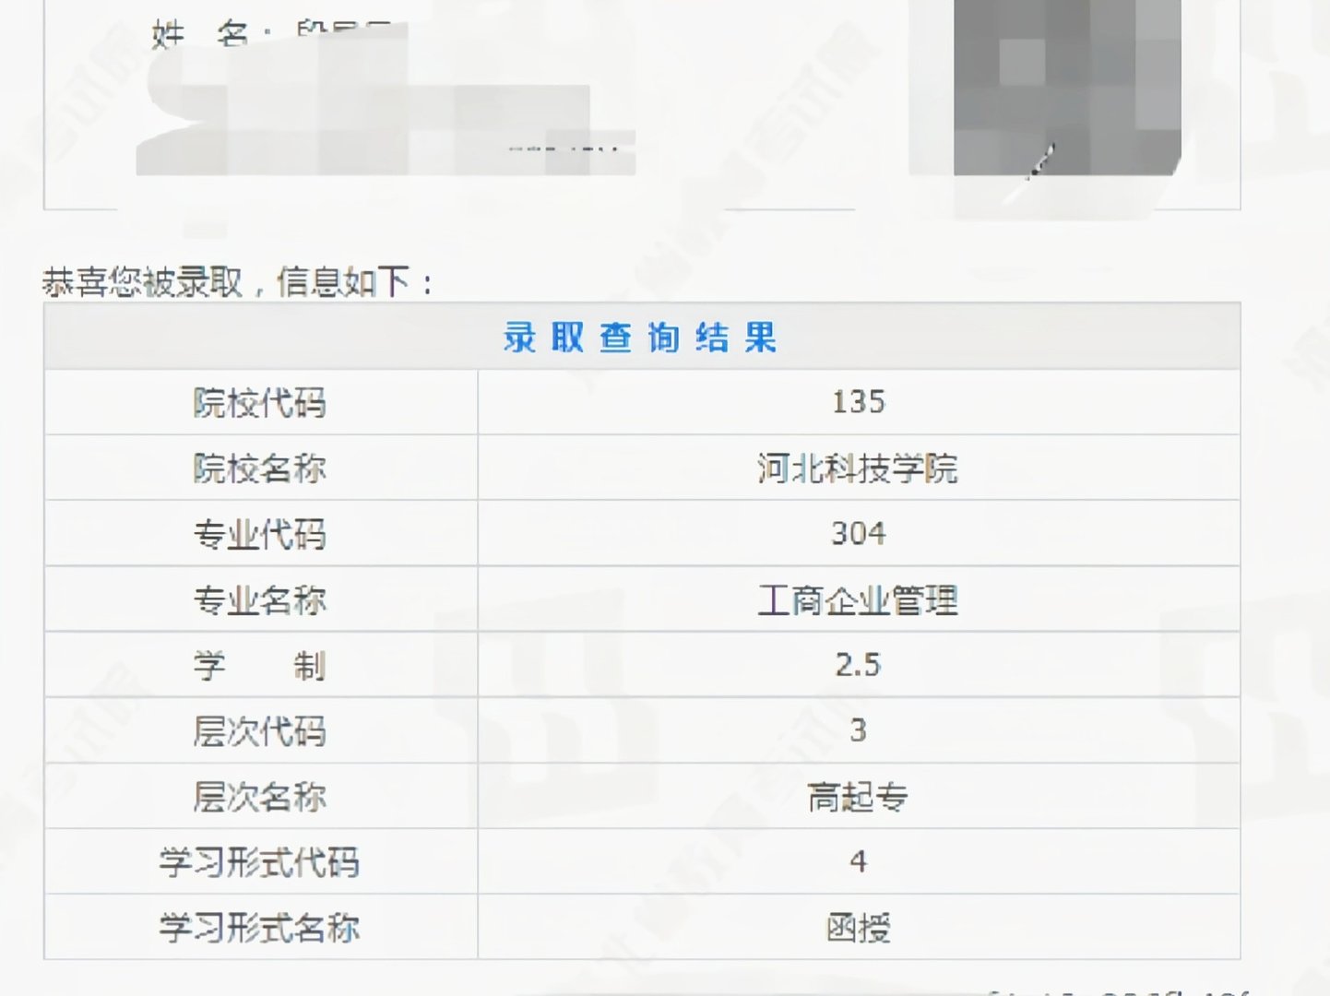Click the level code value 3
Viewport: 1330px width, 996px height.
pos(859,729)
